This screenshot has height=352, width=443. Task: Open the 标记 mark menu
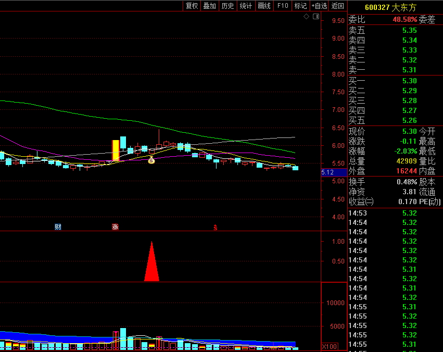[x=300, y=6]
